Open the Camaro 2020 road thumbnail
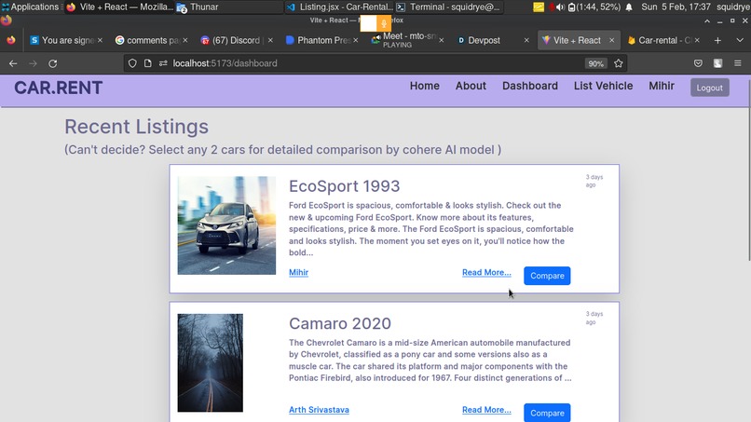This screenshot has width=751, height=422. pos(211,362)
